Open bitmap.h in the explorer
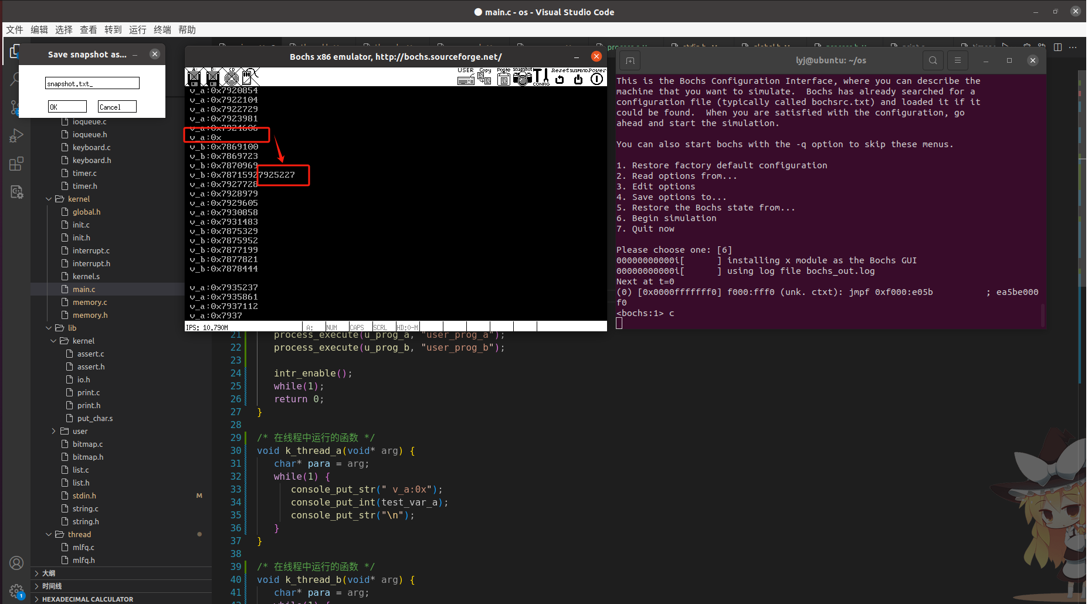Screen dimensions: 1088x604 click(x=88, y=457)
